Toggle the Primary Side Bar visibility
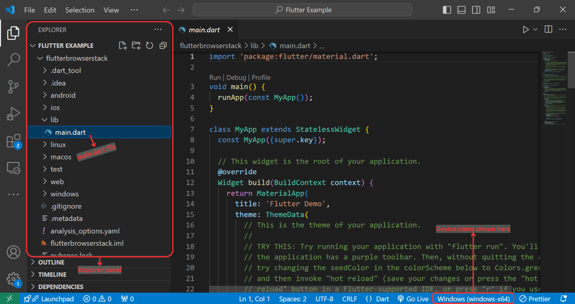Screen dimensions: 575x304 pos(447,10)
